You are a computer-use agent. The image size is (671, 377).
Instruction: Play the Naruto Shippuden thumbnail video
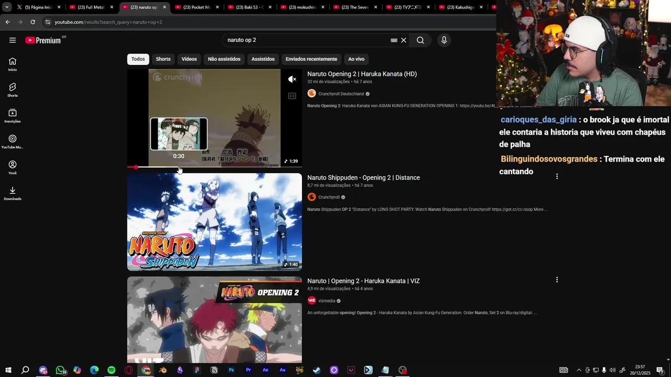214,222
